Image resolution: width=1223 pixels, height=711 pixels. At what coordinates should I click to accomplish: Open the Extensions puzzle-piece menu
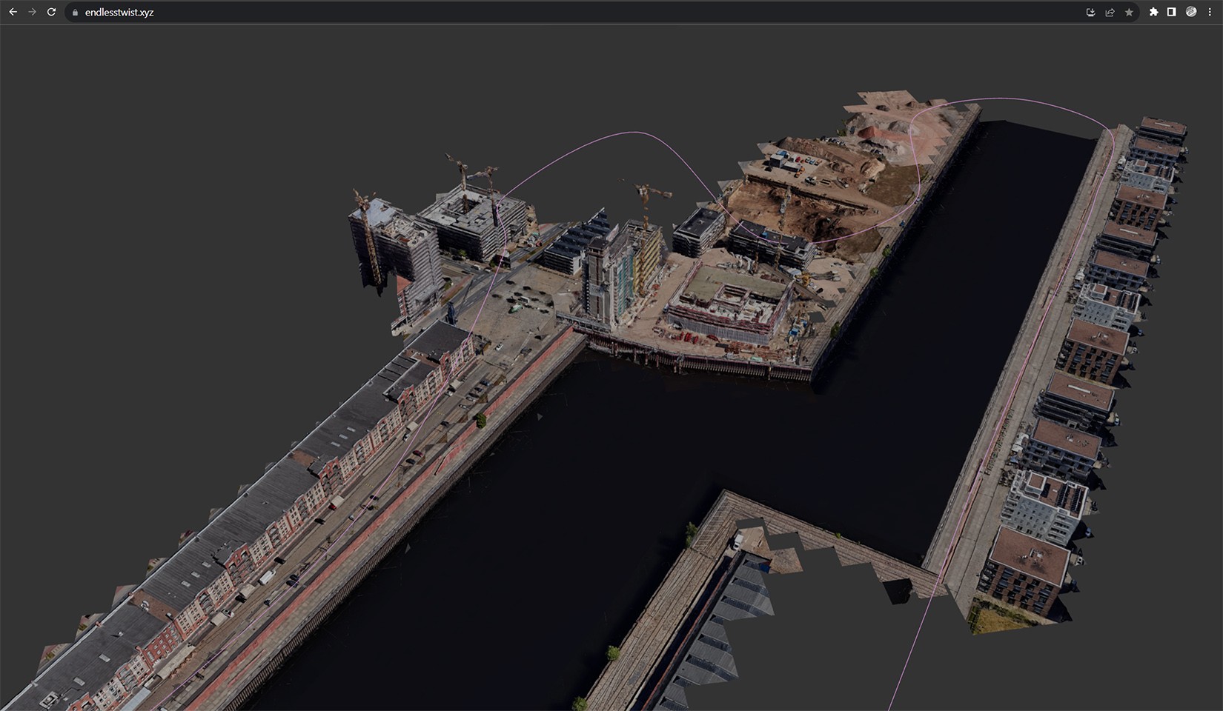pyautogui.click(x=1153, y=12)
